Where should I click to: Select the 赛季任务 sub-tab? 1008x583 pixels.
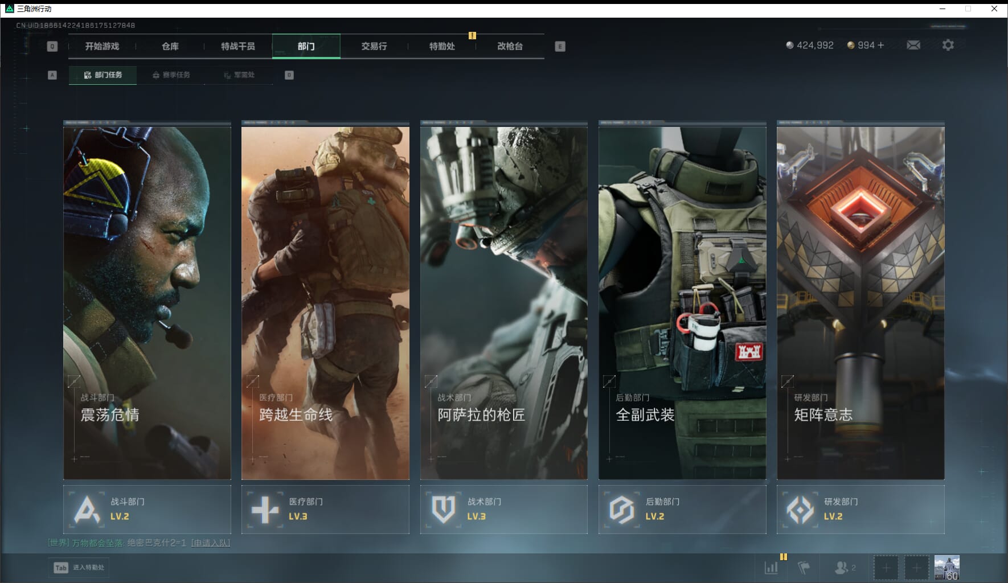[x=171, y=75]
